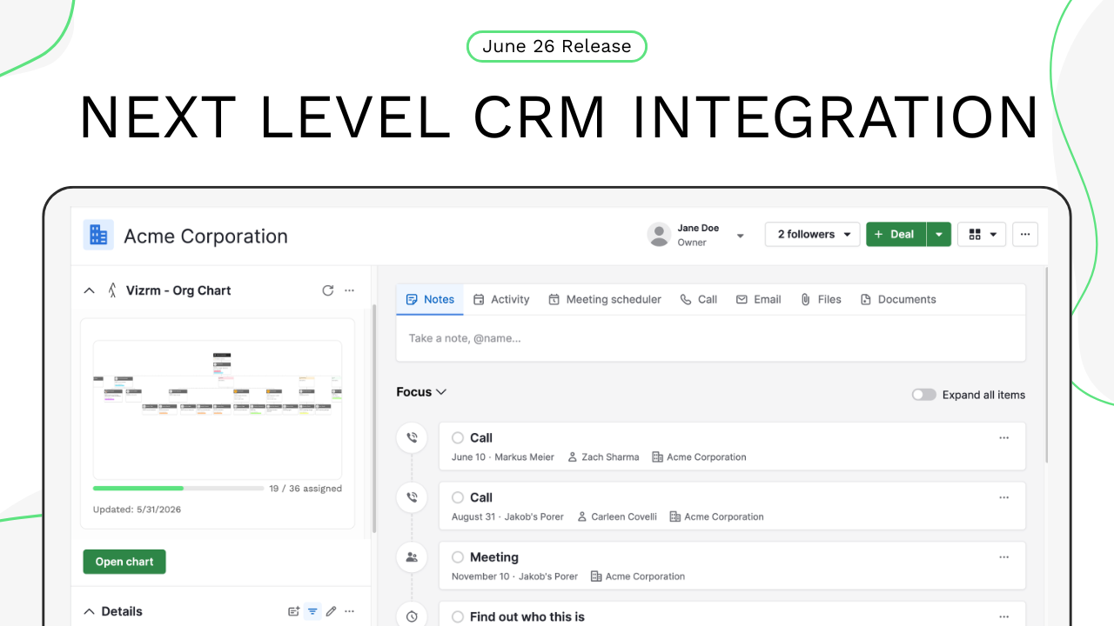Open the three-dot menu on the Meeting item

[x=1004, y=557]
